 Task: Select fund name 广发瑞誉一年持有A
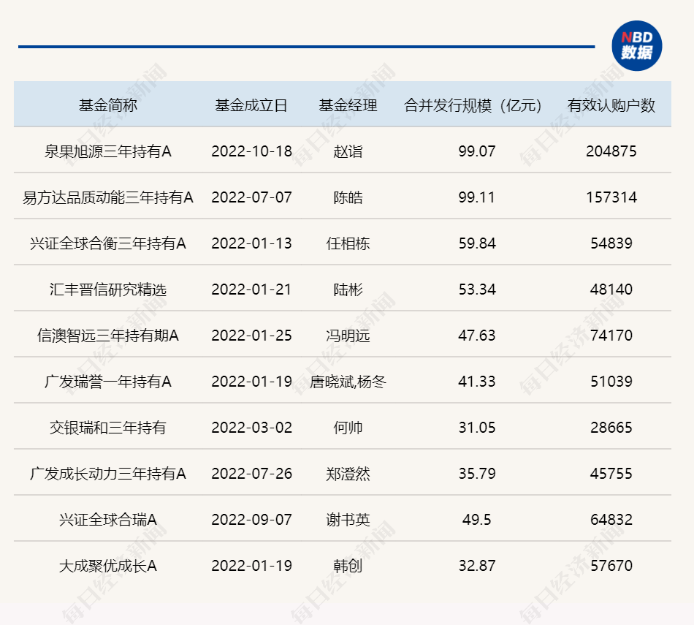(108, 382)
